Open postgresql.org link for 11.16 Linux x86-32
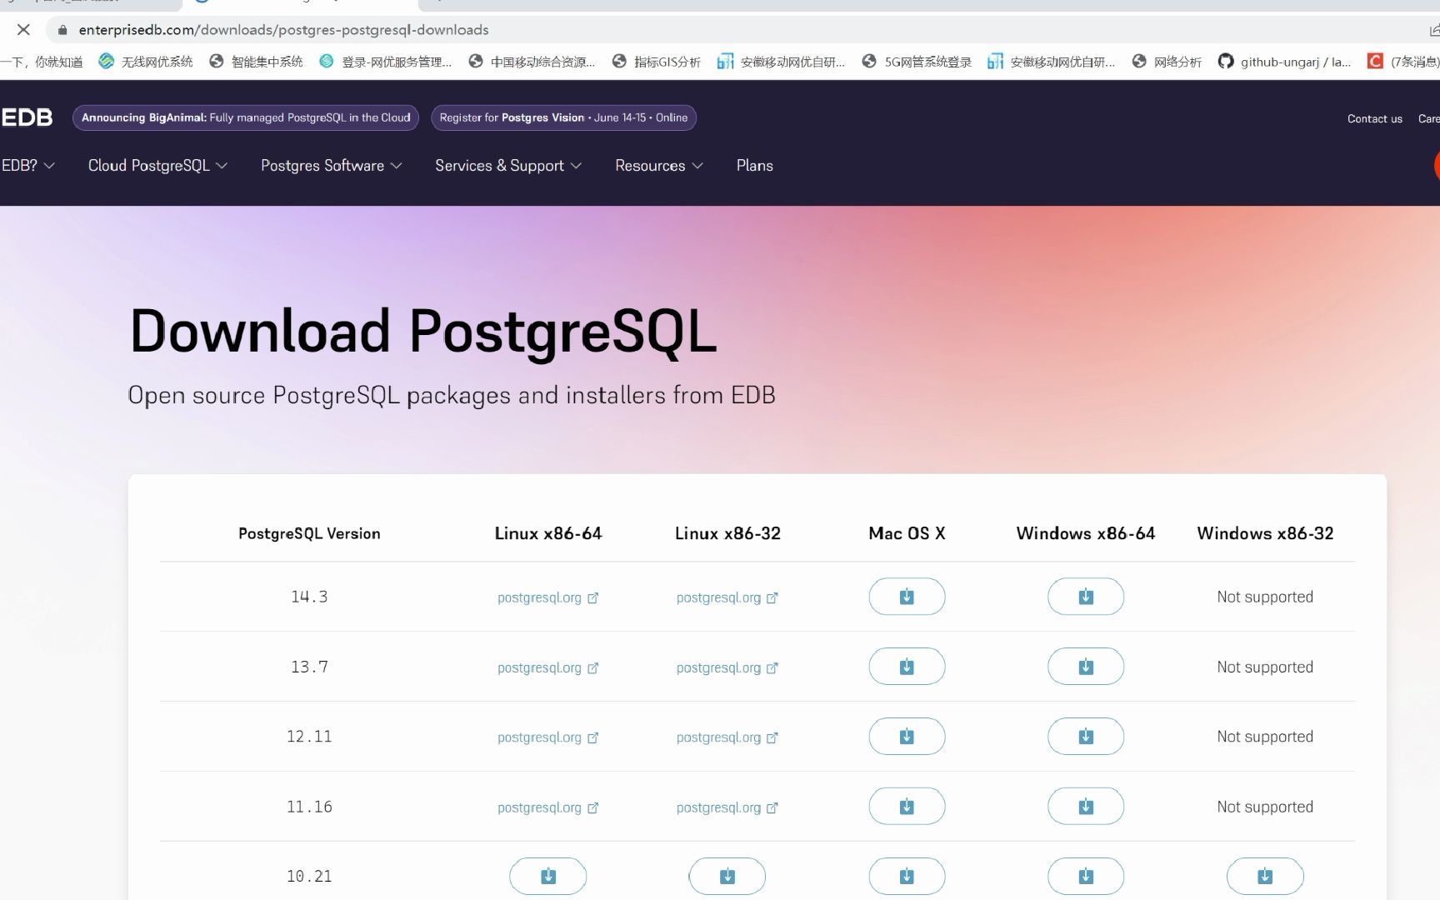This screenshot has height=900, width=1440. tap(727, 807)
